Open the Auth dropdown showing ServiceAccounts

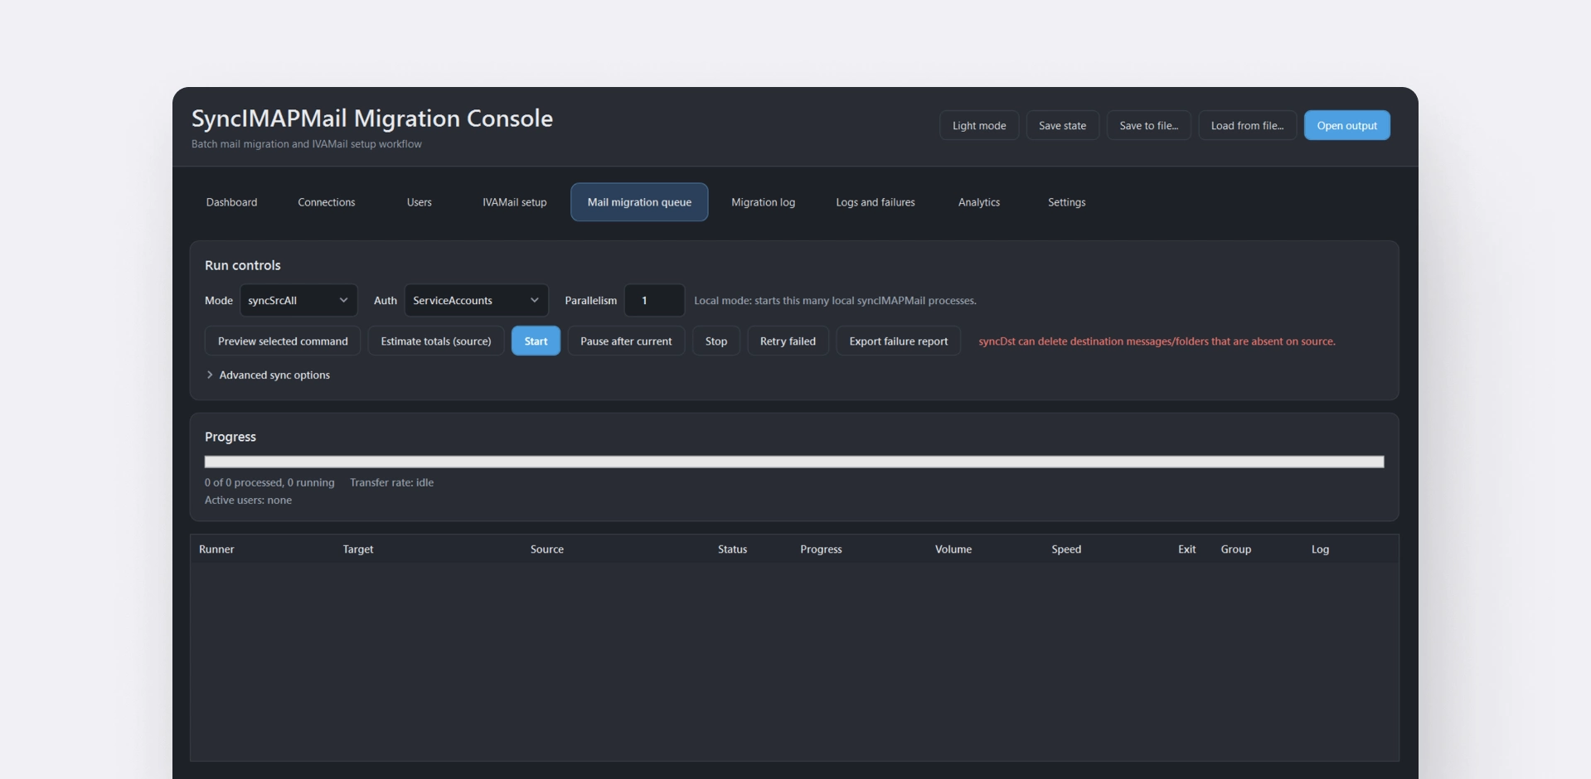[x=476, y=300]
